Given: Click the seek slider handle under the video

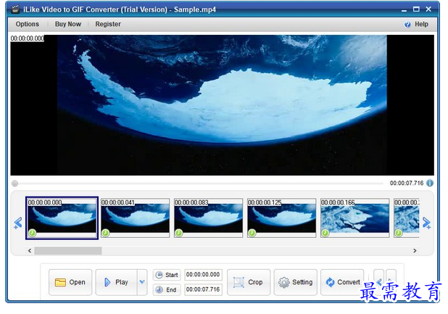Looking at the screenshot, I should click(x=14, y=183).
